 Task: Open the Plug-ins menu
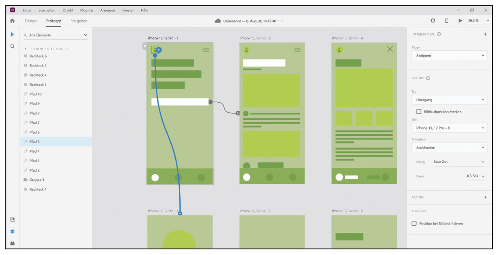click(87, 10)
